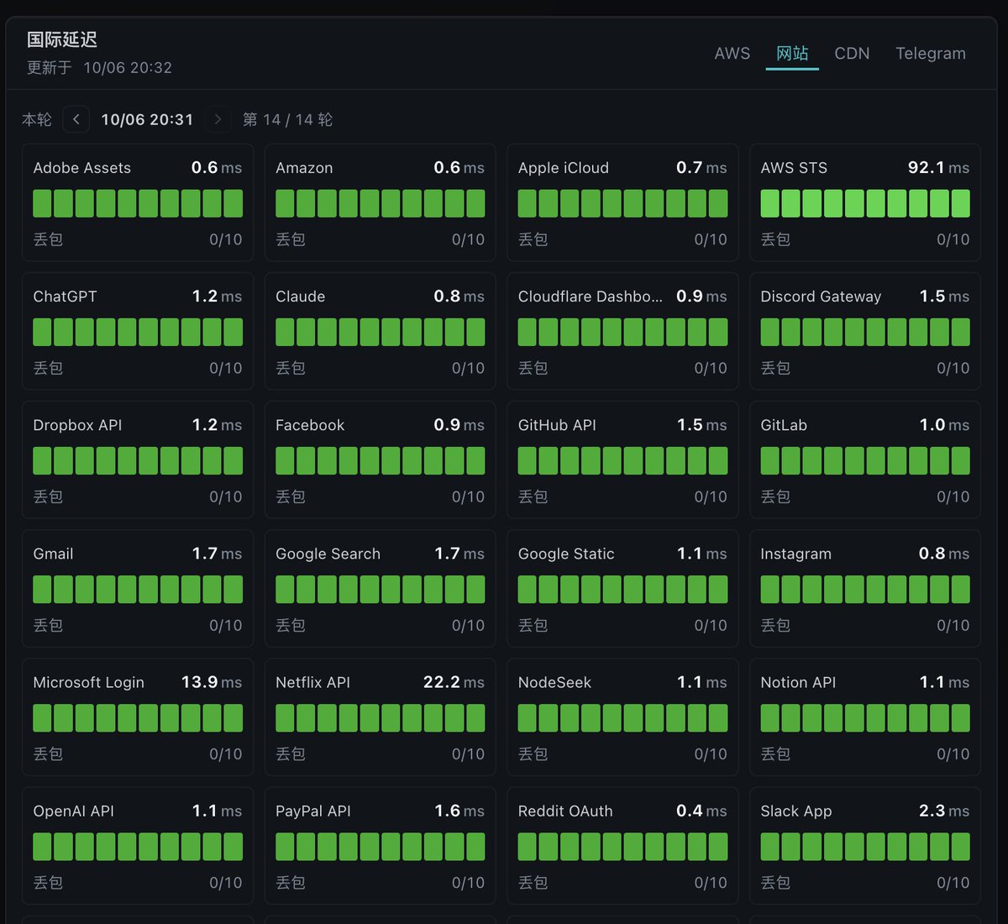Click the Apple iCloud card title

[564, 168]
